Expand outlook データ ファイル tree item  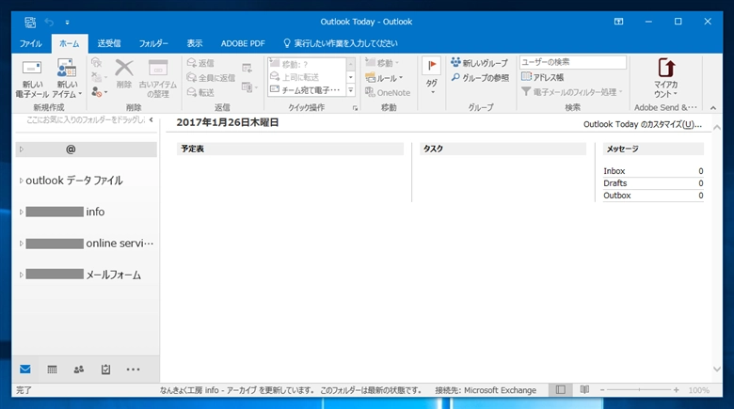pos(21,181)
